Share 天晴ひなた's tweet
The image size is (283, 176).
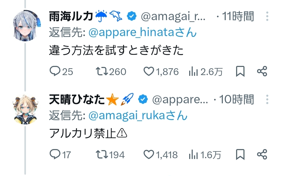coord(262,155)
